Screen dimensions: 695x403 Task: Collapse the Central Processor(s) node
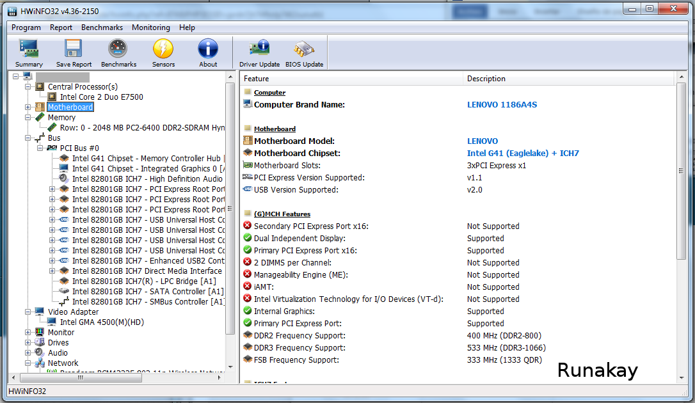[28, 87]
